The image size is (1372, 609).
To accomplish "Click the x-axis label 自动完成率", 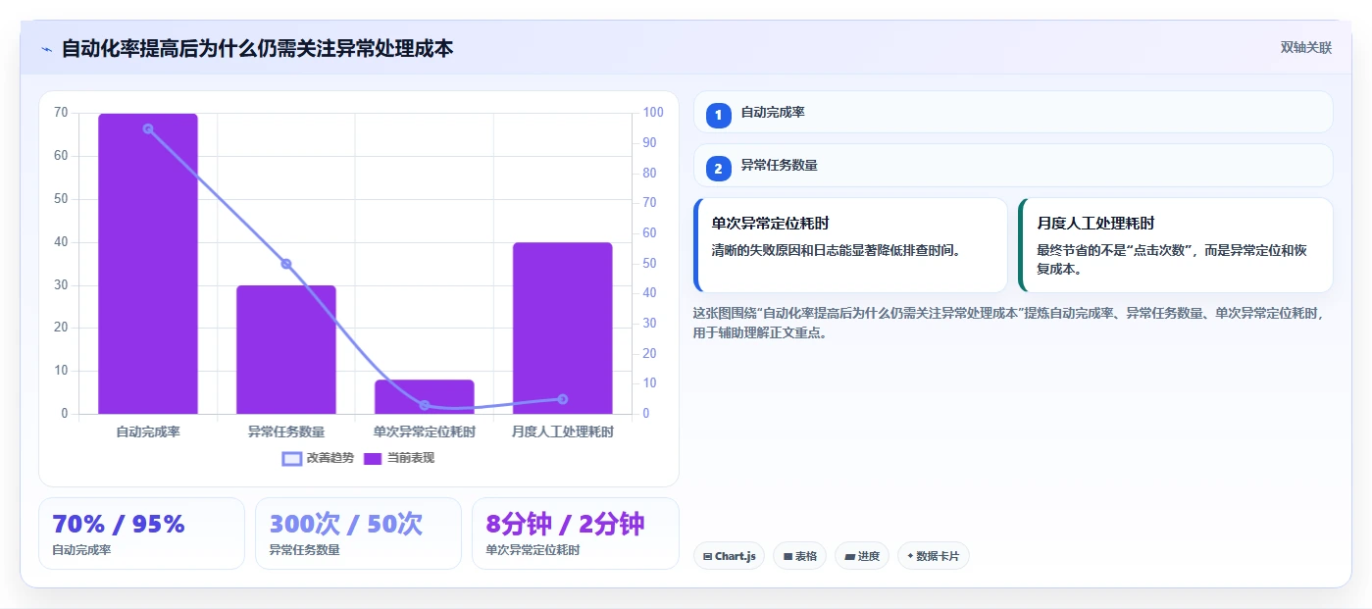I will pos(148,431).
